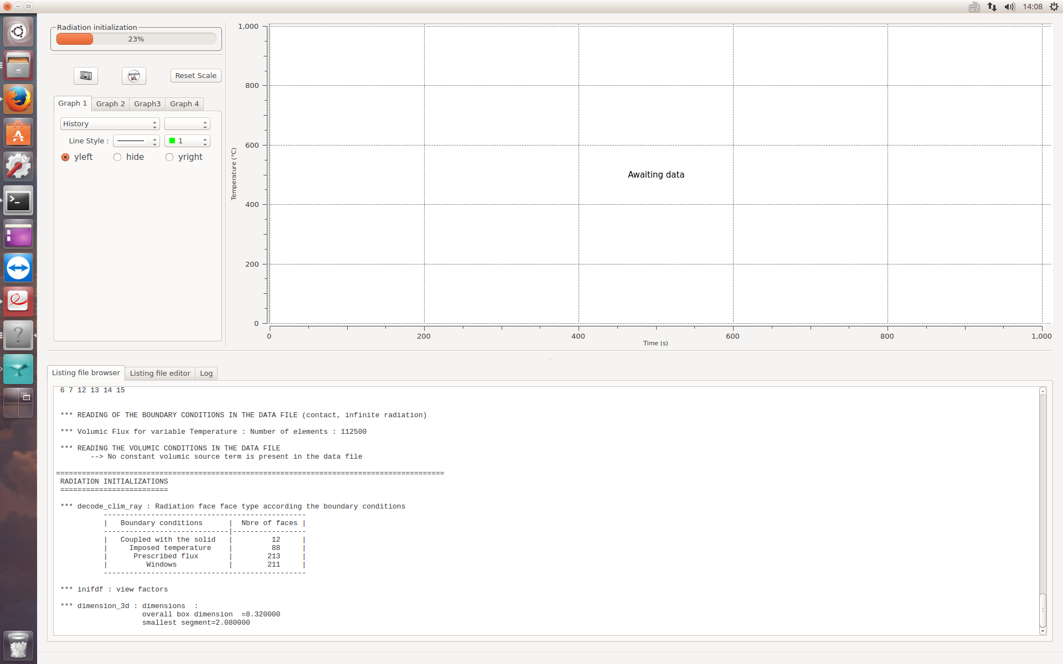
Task: Click the Reset Scale button
Action: 195,76
